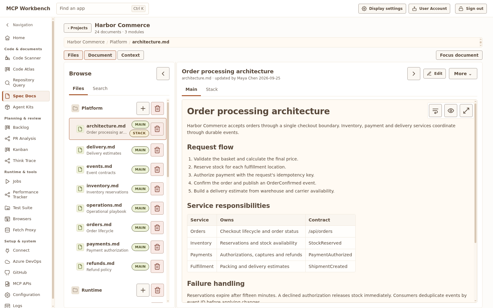Add a file to the Platform folder
This screenshot has width=493, height=308.
click(143, 108)
